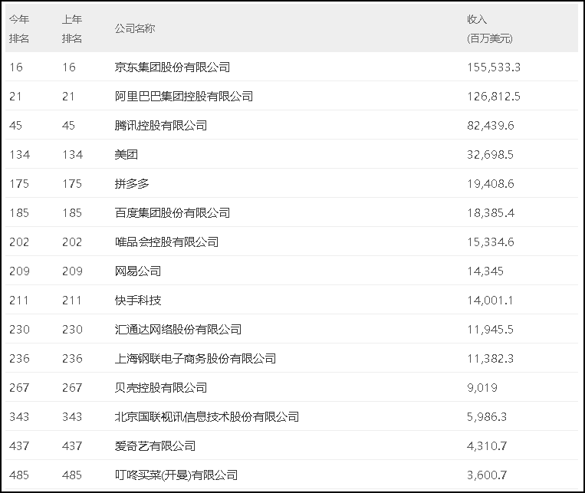Click the 爱奇艺有限公司 company name

click(x=155, y=445)
